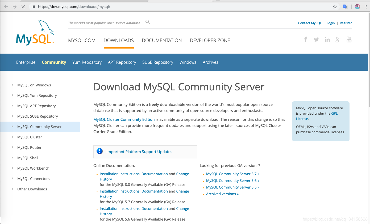The image size is (370, 224).
Task: Select the Community sub-navigation item
Action: (54, 62)
